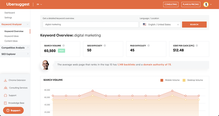Click the 60,500 search volume value
This screenshot has width=219, height=116.
tap(50, 51)
